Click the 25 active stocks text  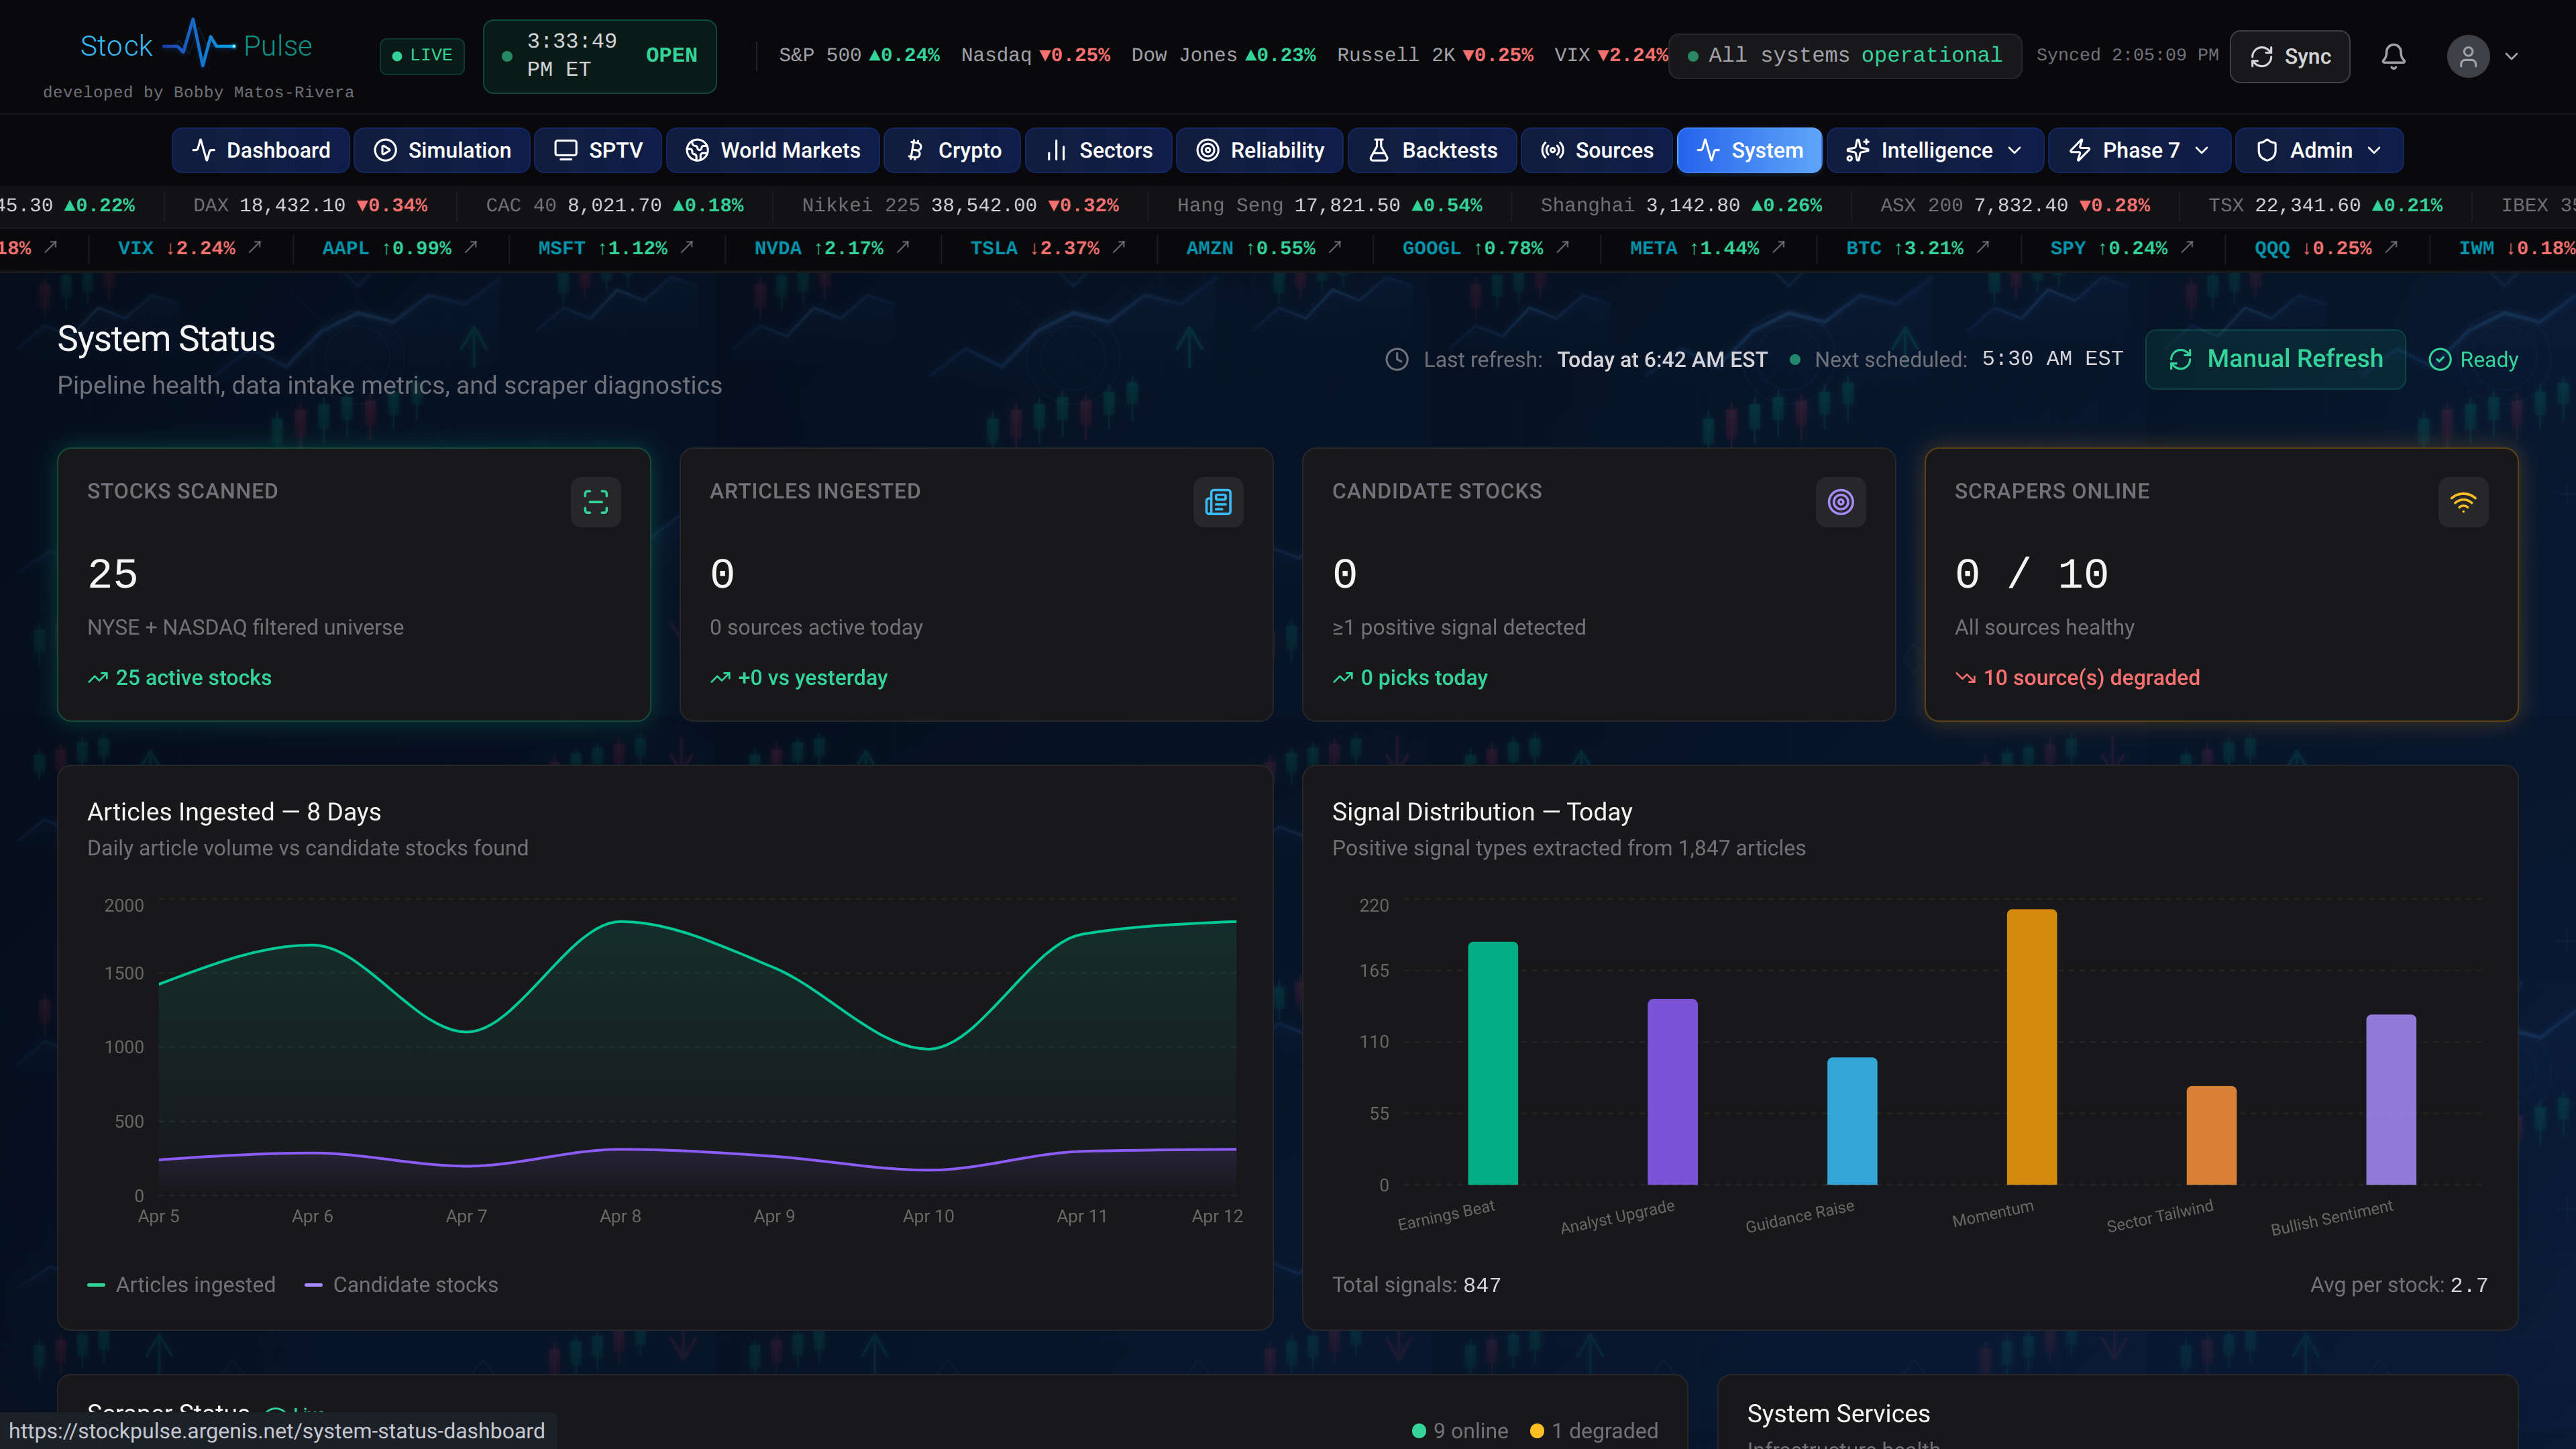[x=193, y=678]
